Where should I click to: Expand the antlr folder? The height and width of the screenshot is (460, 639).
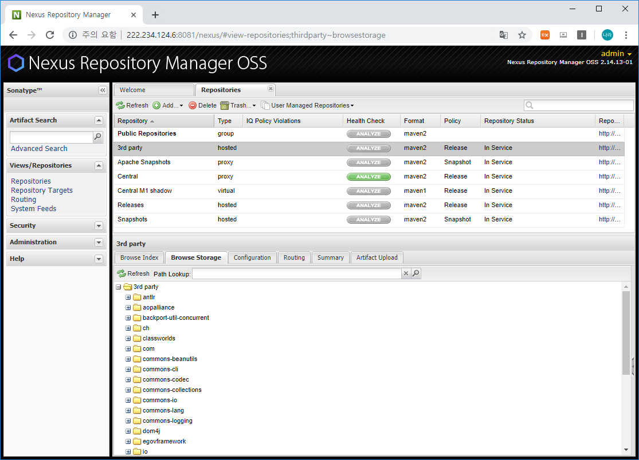tap(128, 298)
